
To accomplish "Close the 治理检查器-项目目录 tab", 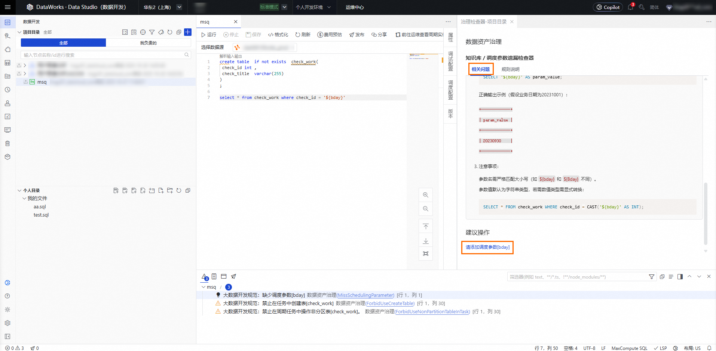I will [x=512, y=22].
